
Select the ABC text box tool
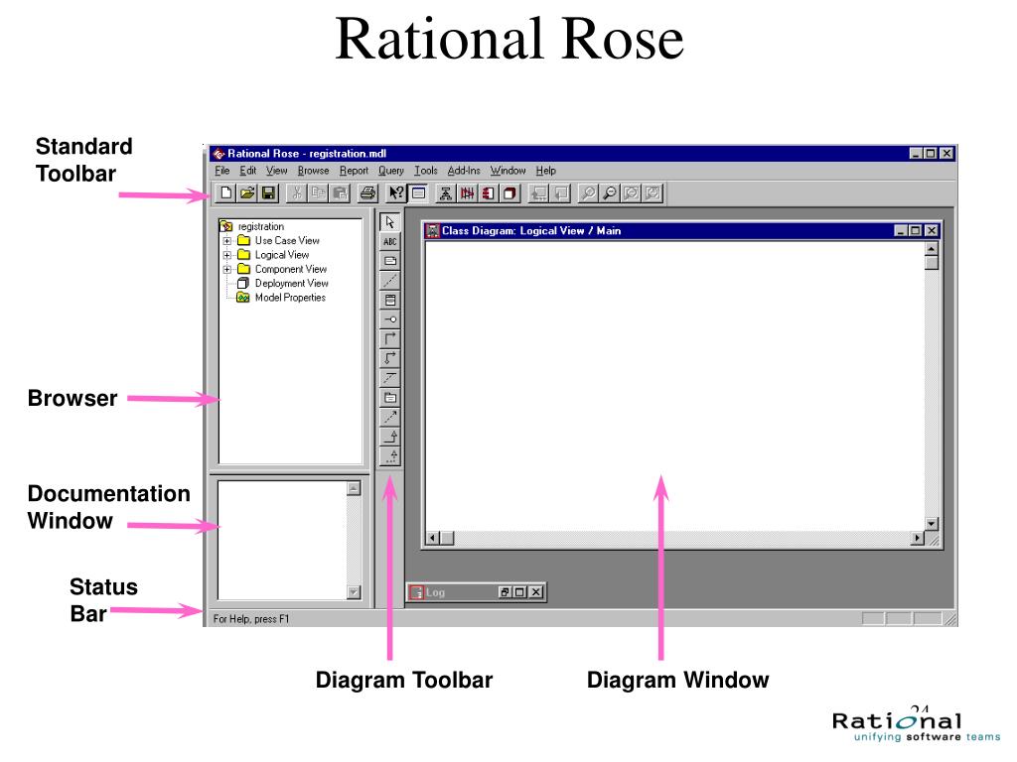(x=389, y=242)
